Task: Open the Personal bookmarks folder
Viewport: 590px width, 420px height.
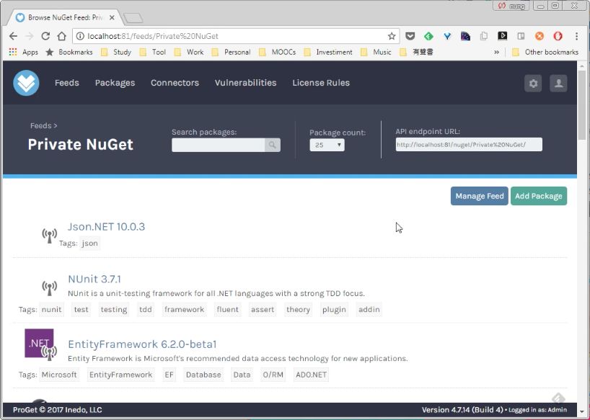Action: [x=231, y=52]
